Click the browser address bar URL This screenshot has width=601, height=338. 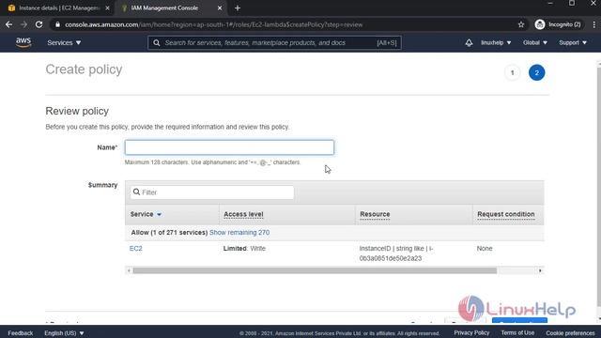click(x=214, y=24)
